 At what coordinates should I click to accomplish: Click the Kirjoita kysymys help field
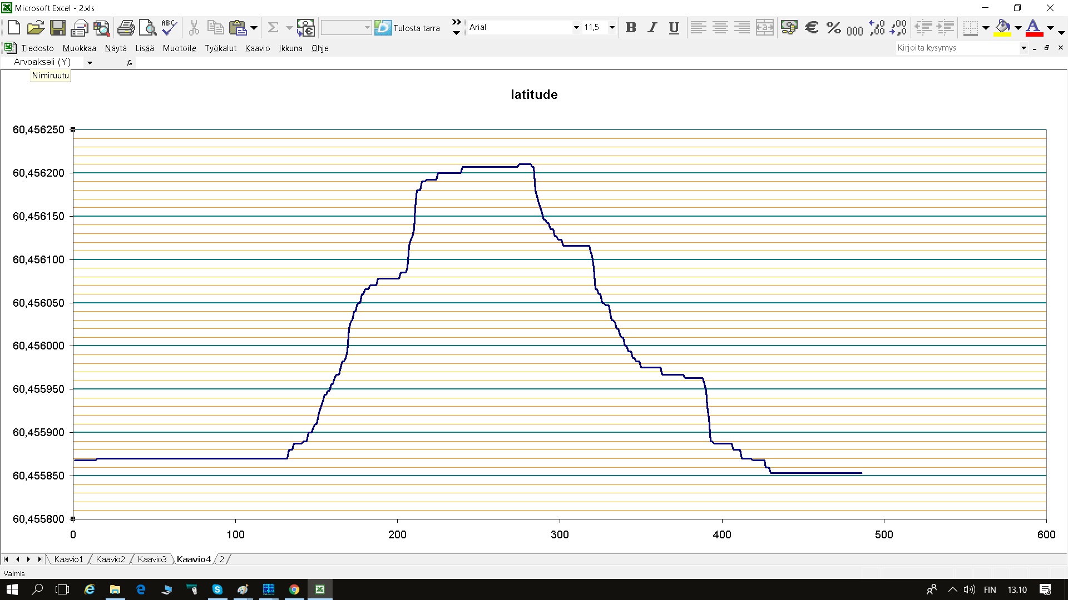[x=957, y=48]
